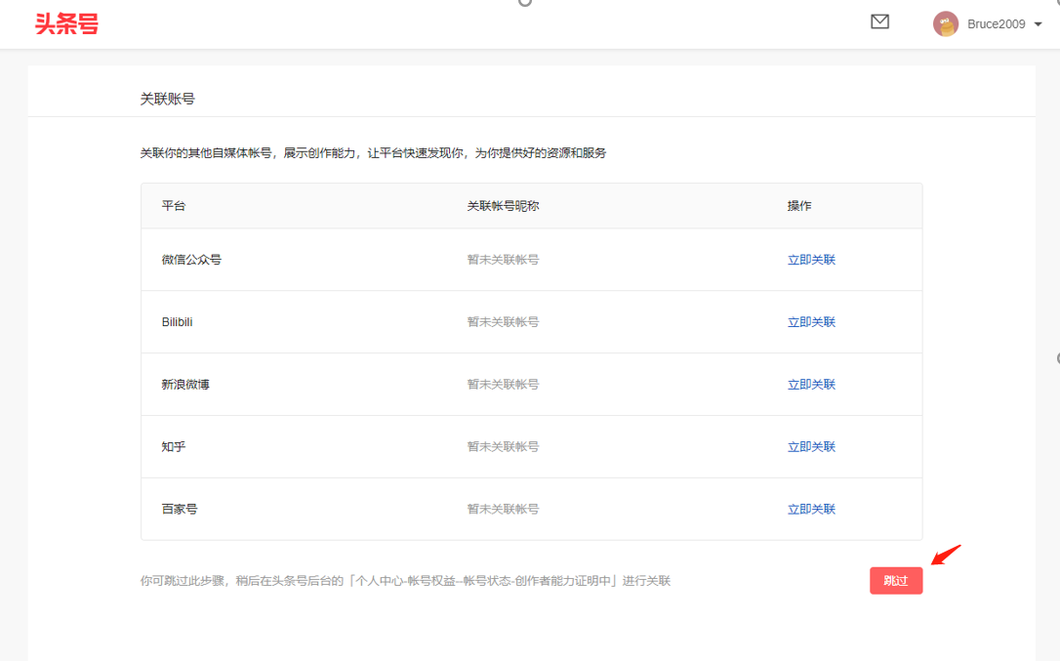The height and width of the screenshot is (661, 1060).
Task: Click 立即关联 in the Bilibili row
Action: 811,322
